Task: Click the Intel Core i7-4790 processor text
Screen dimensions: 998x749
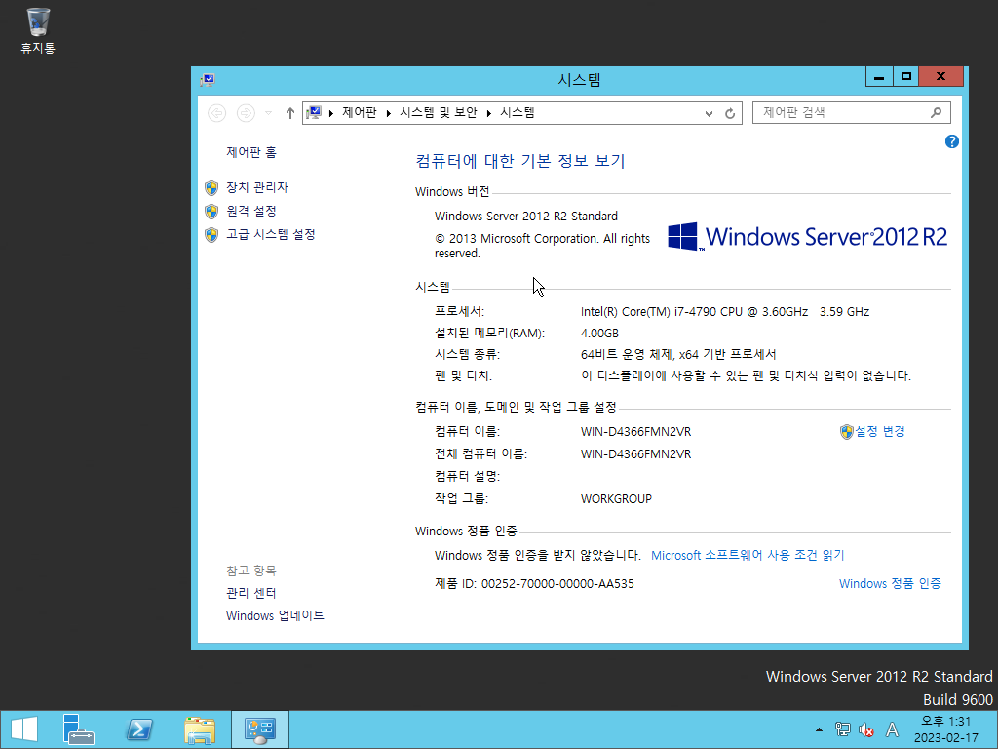Action: coord(725,311)
